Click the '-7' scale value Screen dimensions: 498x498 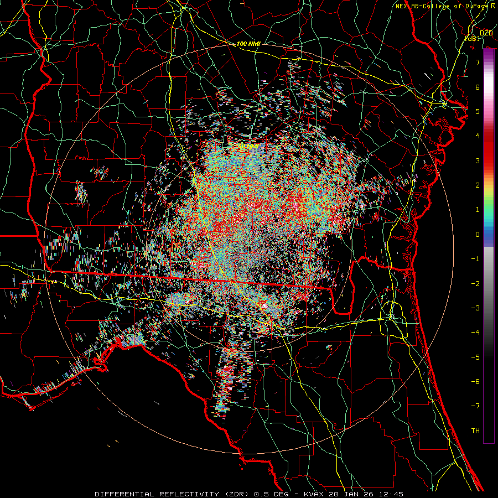point(475,406)
